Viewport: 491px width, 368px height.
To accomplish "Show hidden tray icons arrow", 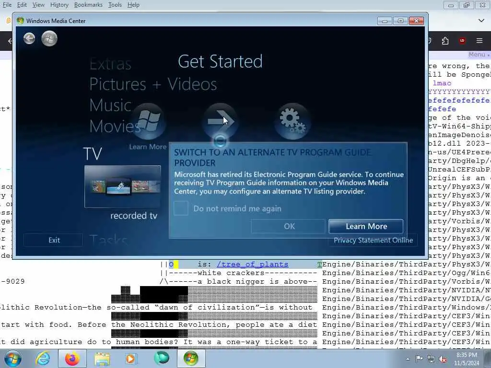I will (408, 359).
